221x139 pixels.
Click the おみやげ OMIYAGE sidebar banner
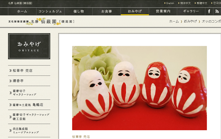point(29,46)
